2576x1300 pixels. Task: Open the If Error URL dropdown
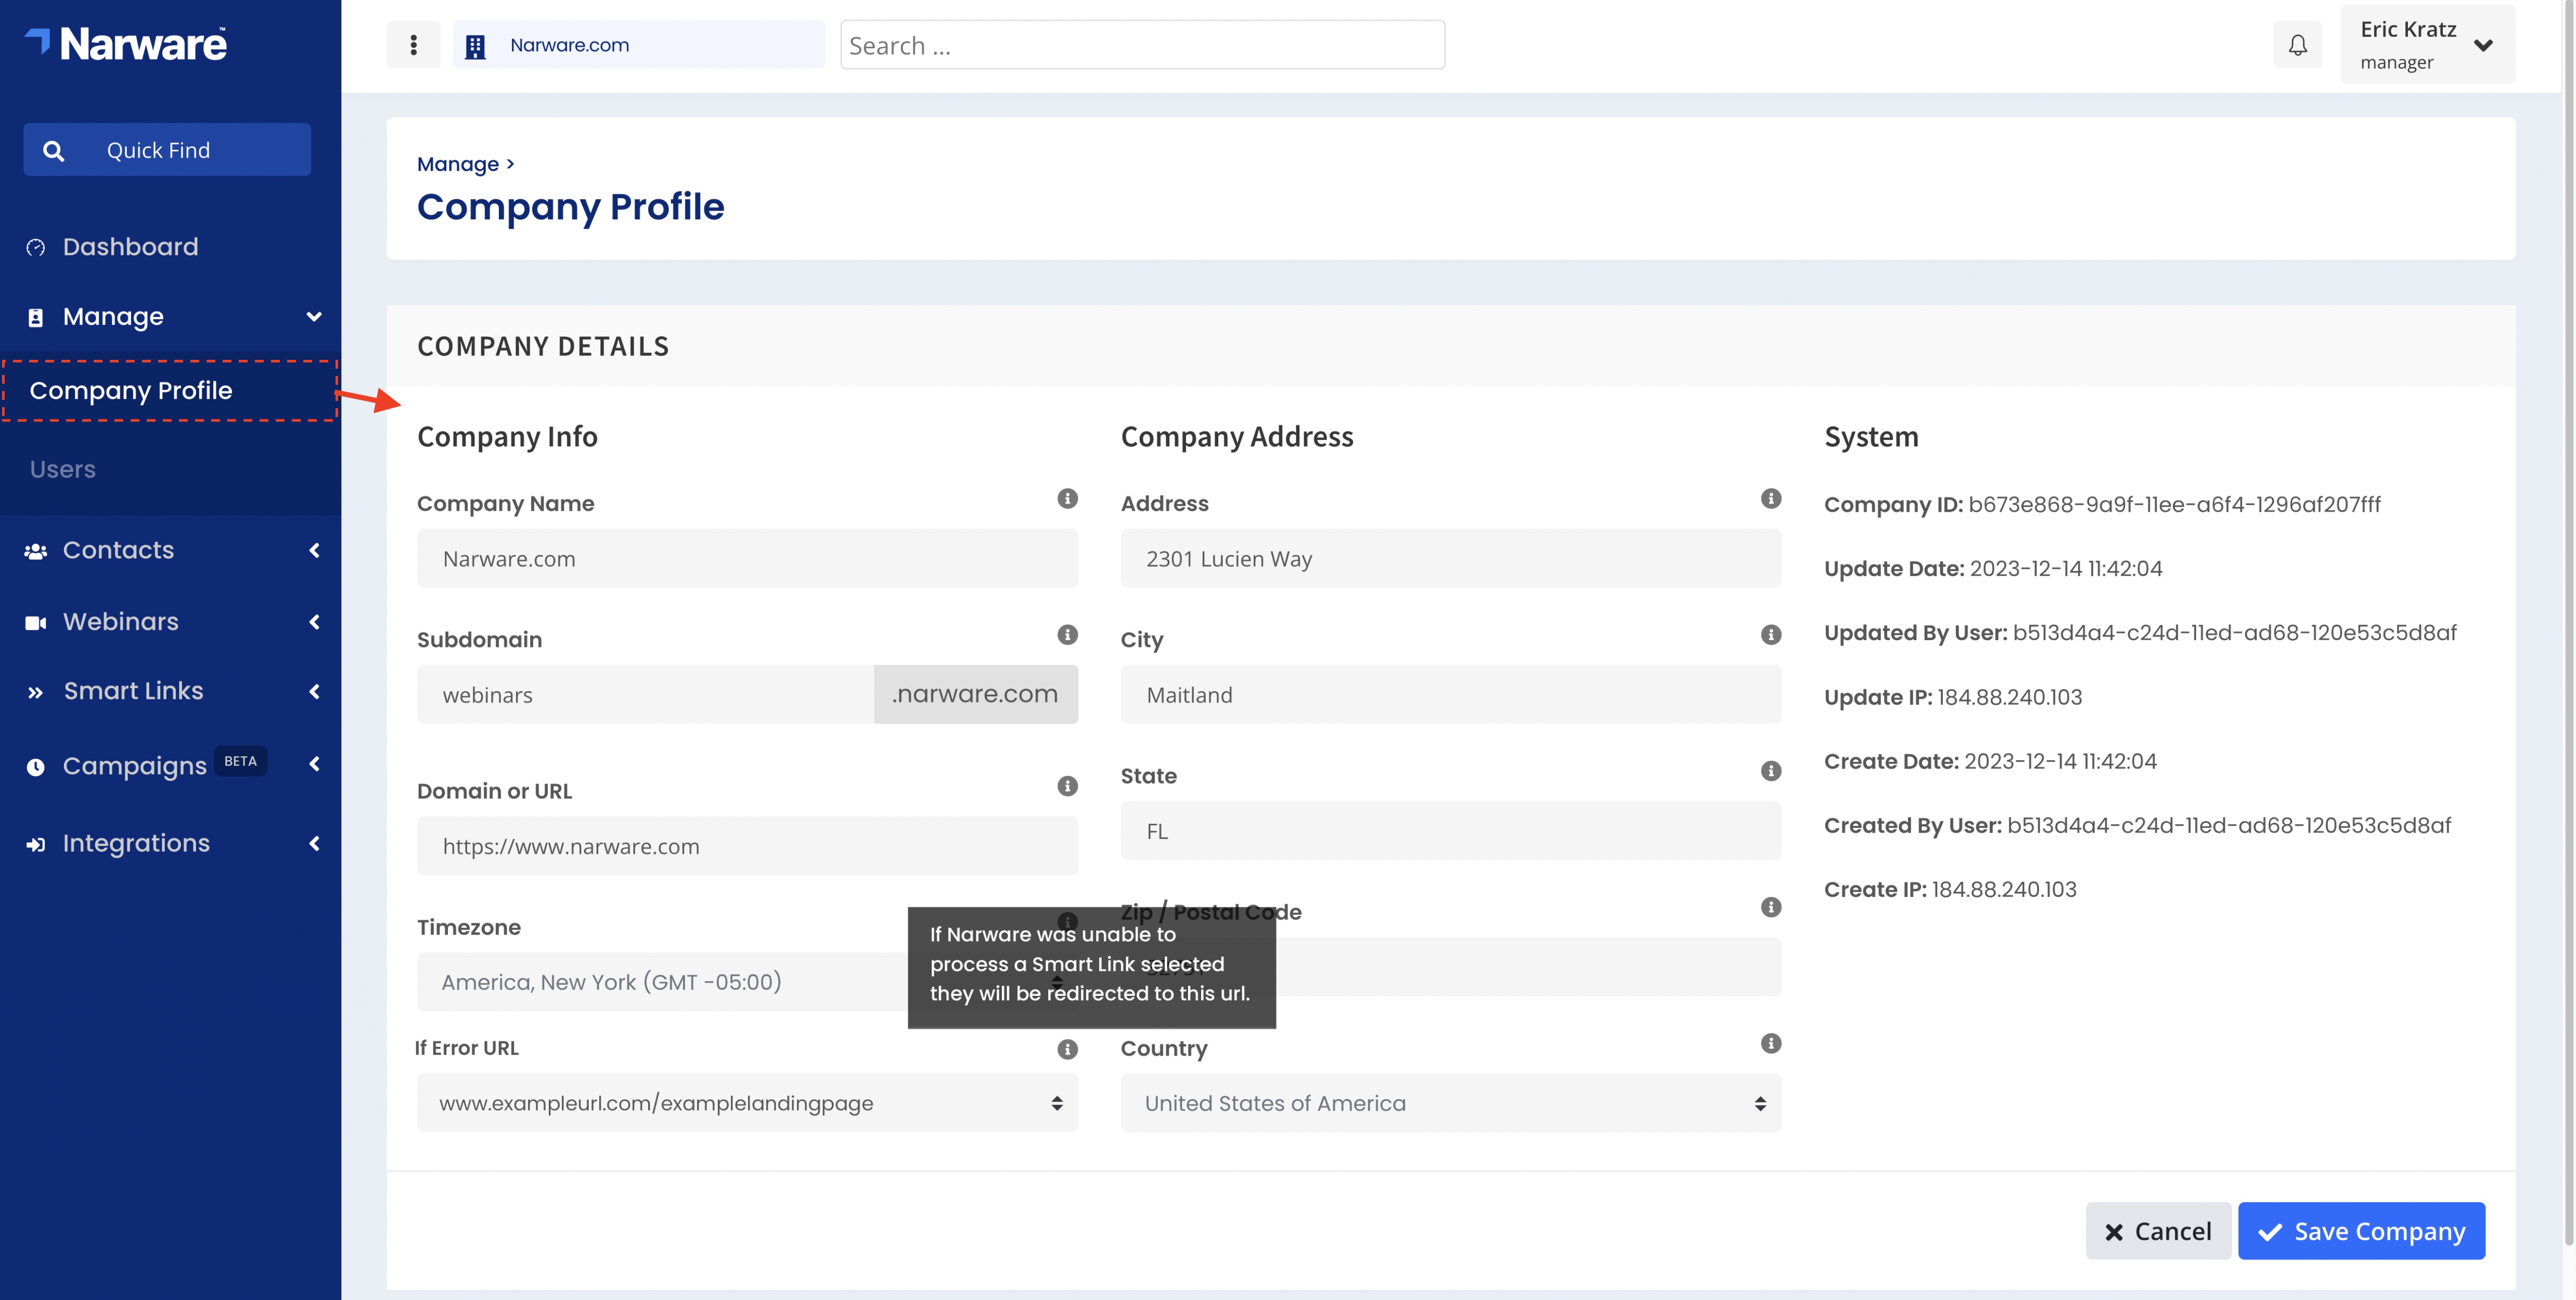(x=747, y=1103)
